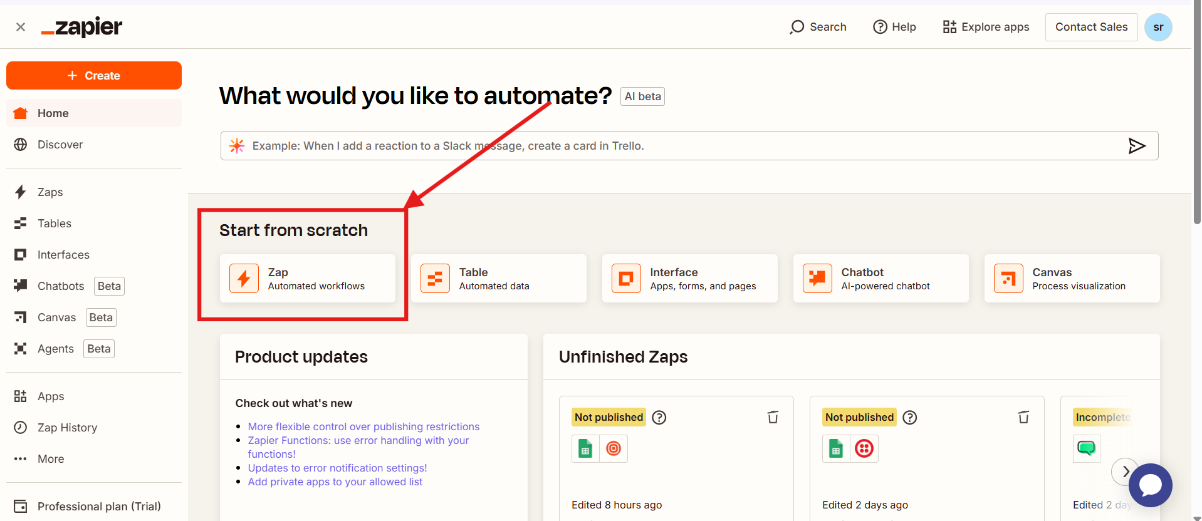Open Zap History in the sidebar
This screenshot has width=1202, height=521.
click(94, 428)
